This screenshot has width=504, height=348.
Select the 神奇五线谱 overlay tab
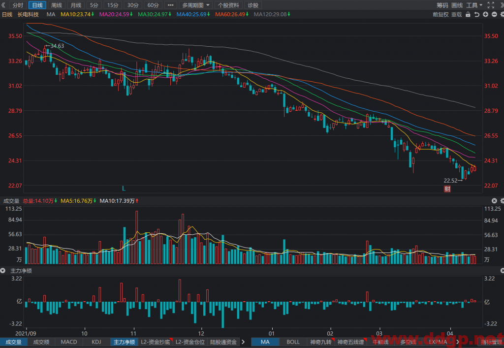coord(351,342)
